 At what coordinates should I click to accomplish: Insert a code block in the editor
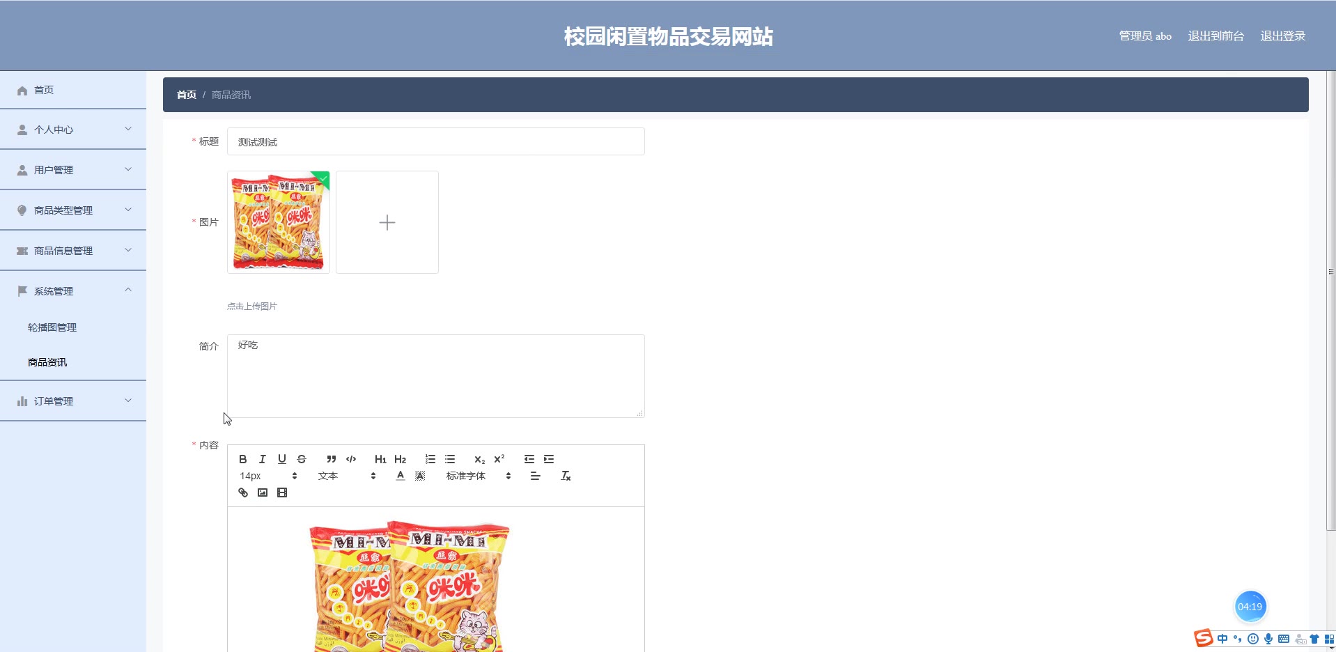[x=351, y=459]
